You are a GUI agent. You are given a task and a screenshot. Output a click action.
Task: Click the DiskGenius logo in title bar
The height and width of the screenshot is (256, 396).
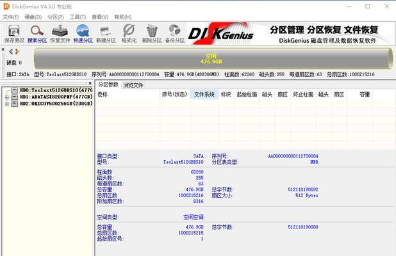coord(6,6)
